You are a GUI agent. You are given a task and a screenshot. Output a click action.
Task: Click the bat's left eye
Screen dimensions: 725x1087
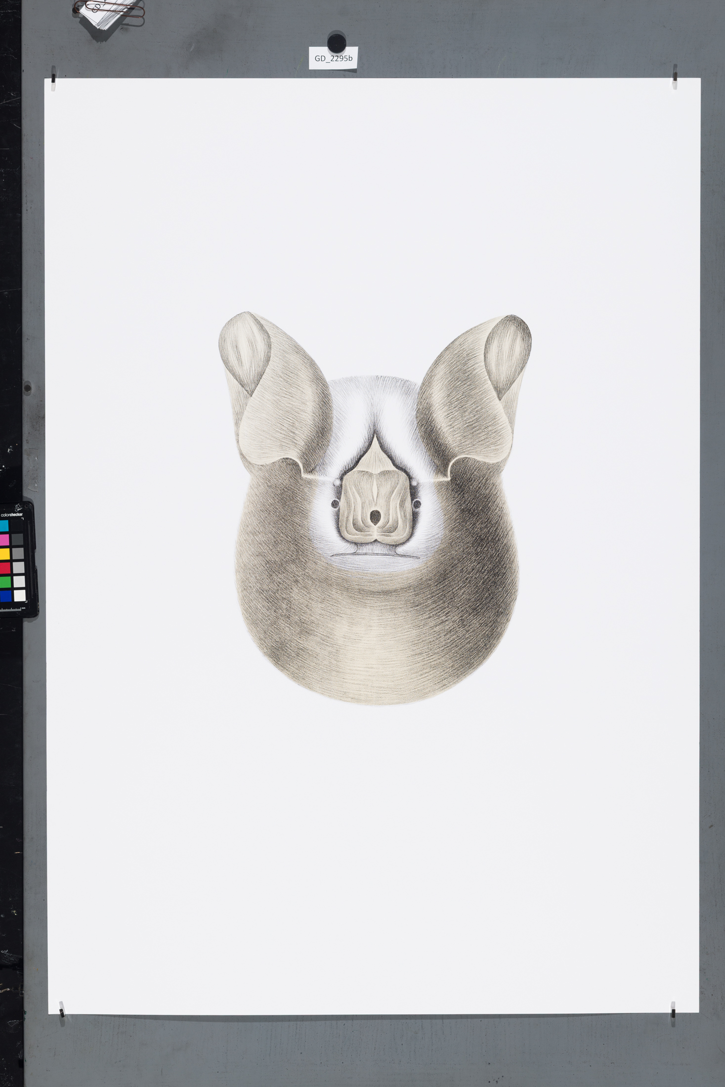pyautogui.click(x=335, y=504)
